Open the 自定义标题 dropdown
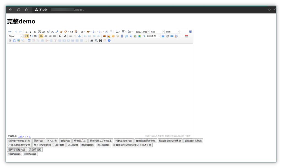The width and height of the screenshot is (282, 168). (142, 32)
